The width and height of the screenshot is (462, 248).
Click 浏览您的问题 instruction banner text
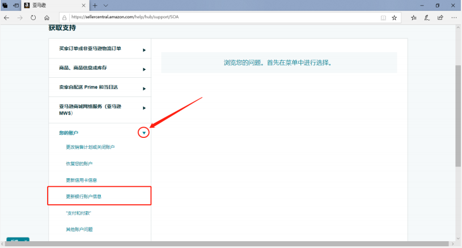point(278,62)
